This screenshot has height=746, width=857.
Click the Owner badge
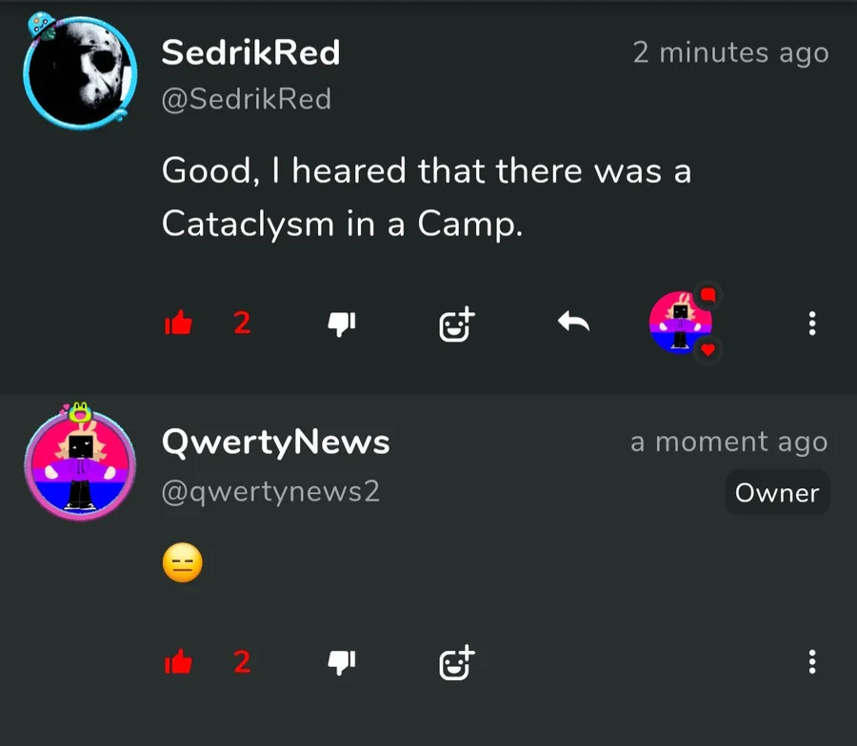(777, 493)
